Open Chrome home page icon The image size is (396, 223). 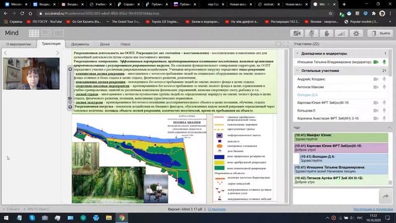[30, 14]
